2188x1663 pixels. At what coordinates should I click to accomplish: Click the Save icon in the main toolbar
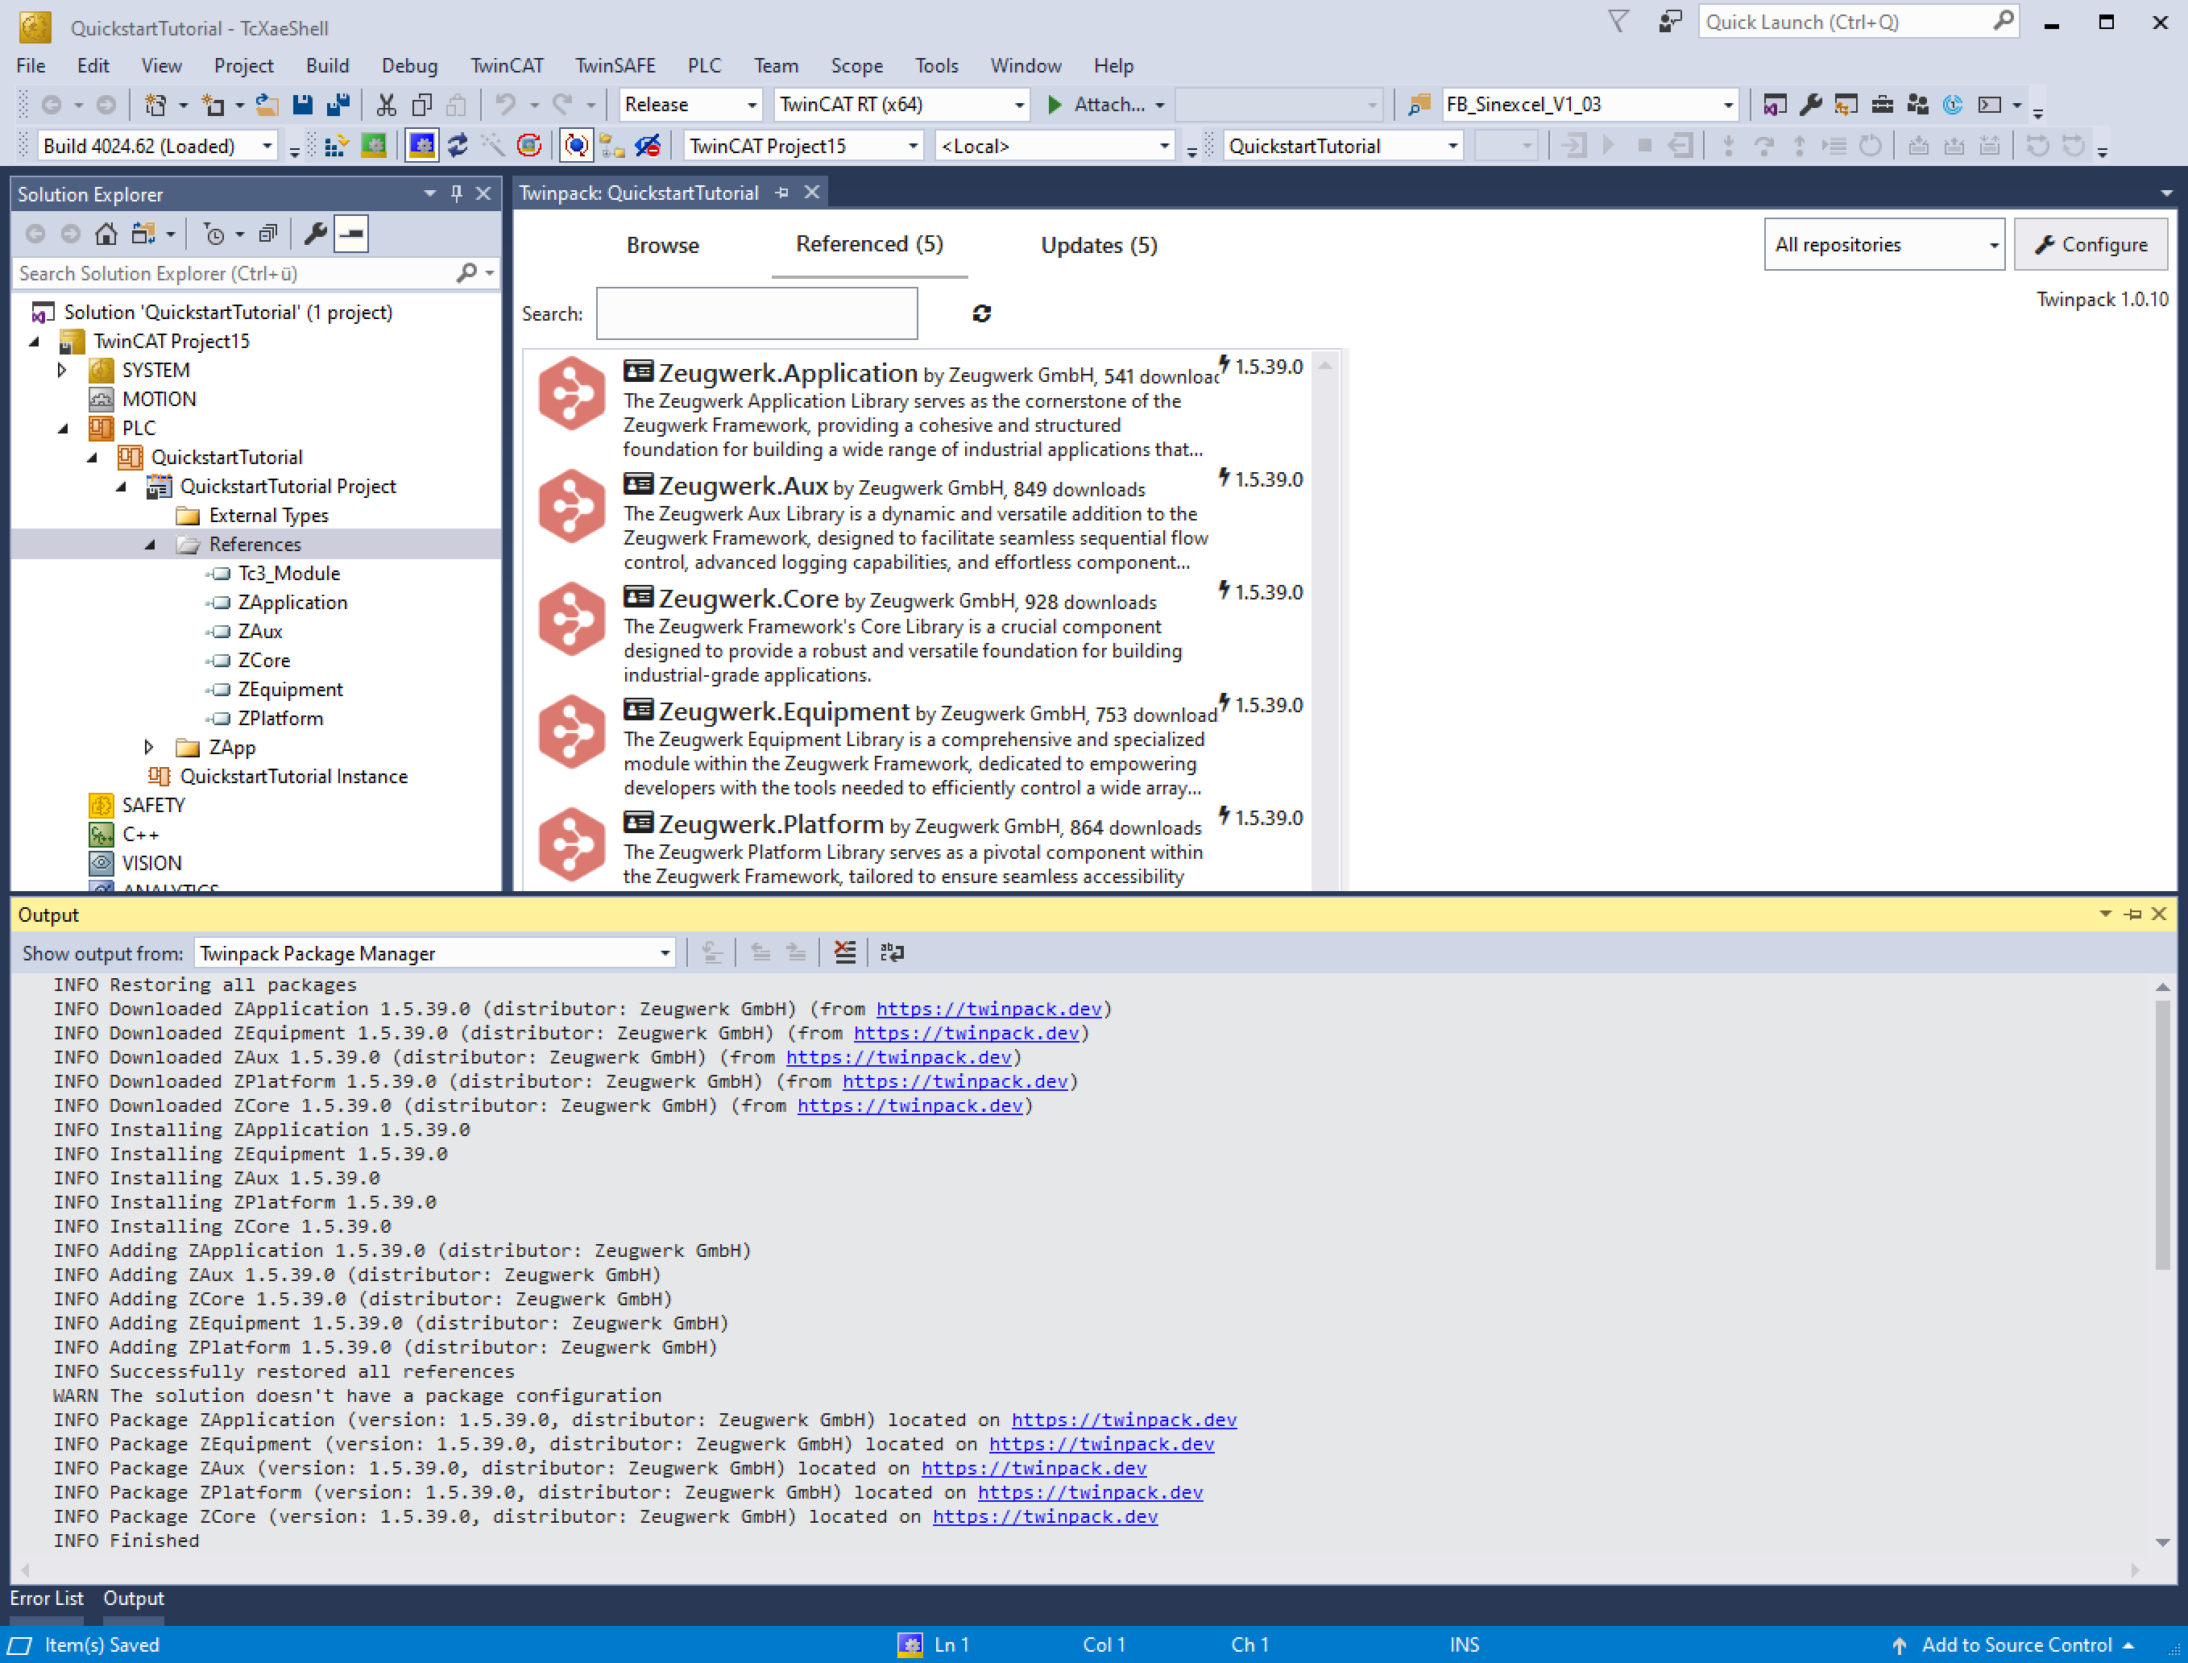(303, 104)
